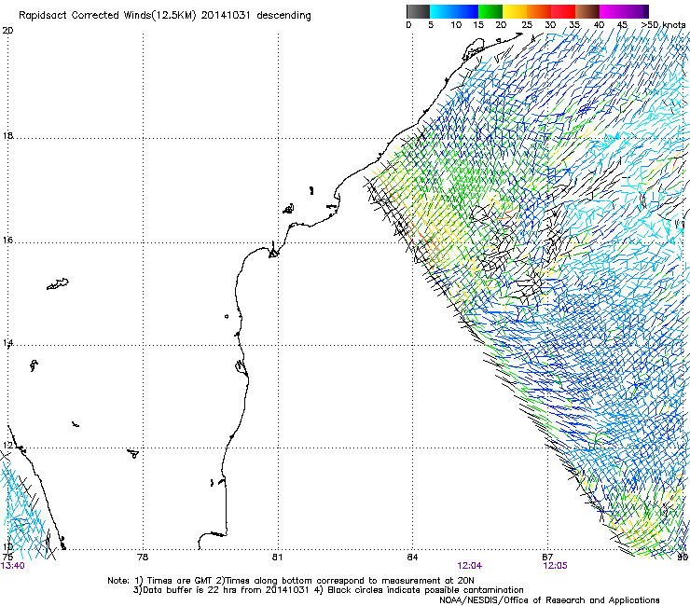Click the purple time stamp '12:05'

[x=555, y=566]
